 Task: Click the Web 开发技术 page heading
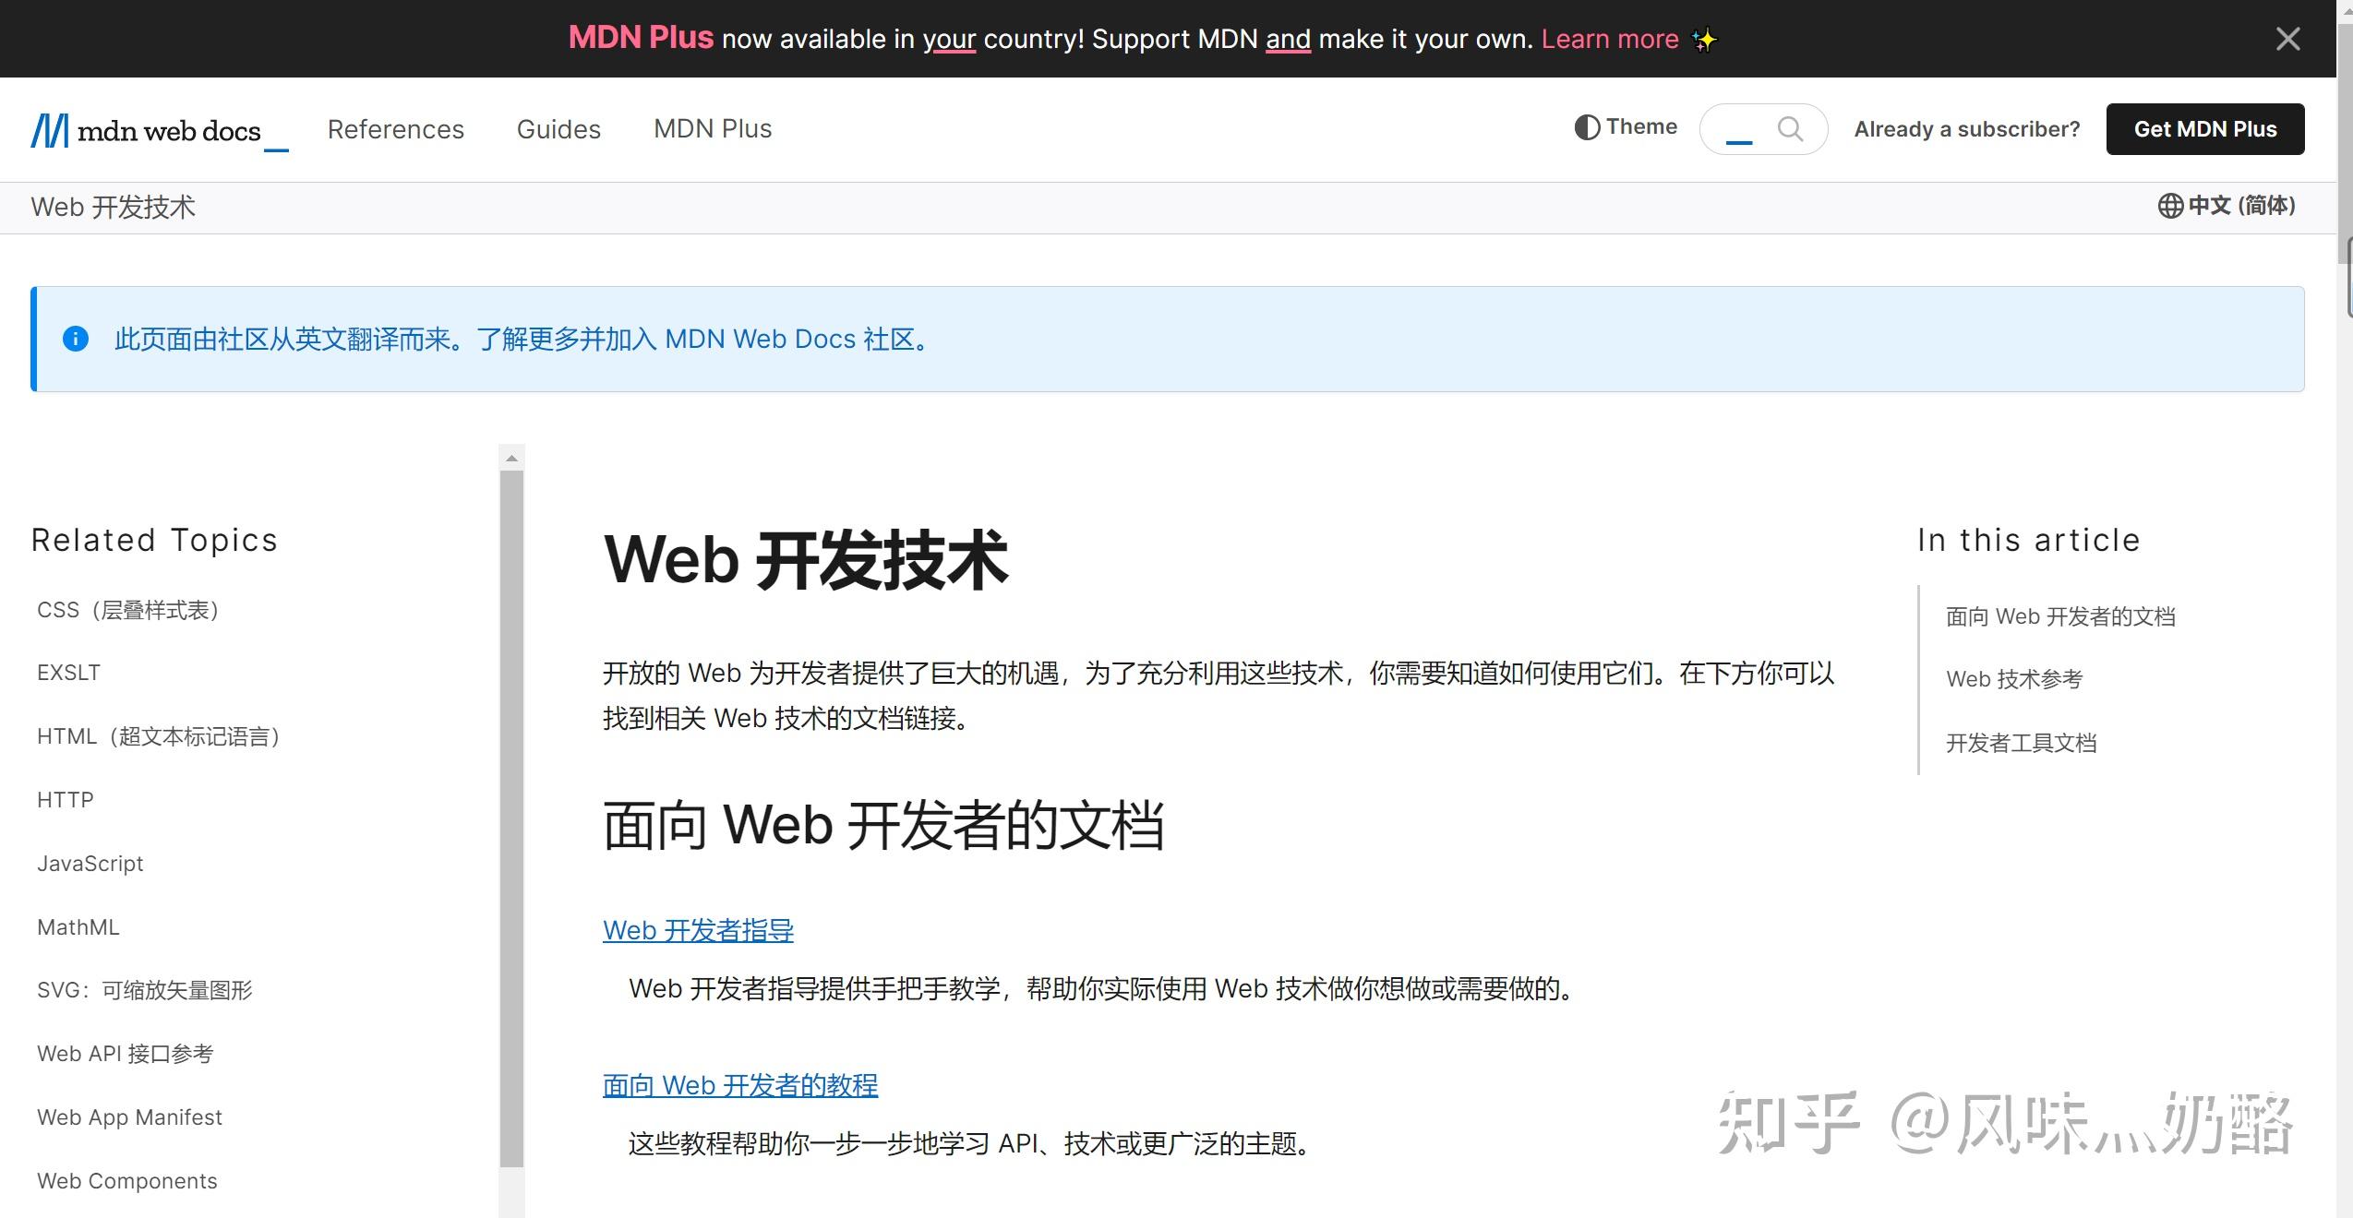(806, 559)
